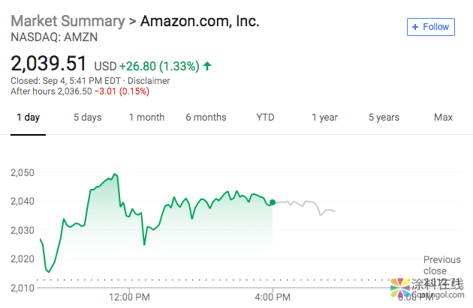
Task: Click the green up arrow icon
Action: [x=207, y=66]
